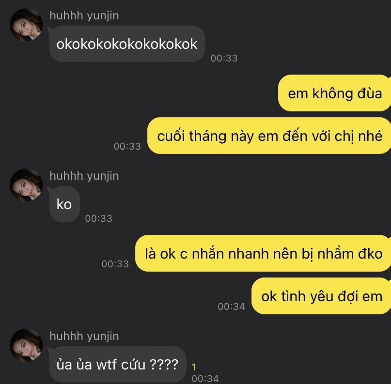391x384 pixels.
Task: Open the bottom huhhh yunjin profile avatar
Action: 26,345
